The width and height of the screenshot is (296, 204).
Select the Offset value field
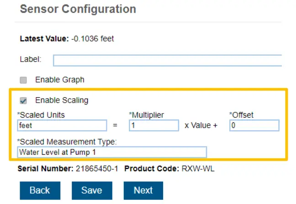[254, 126]
